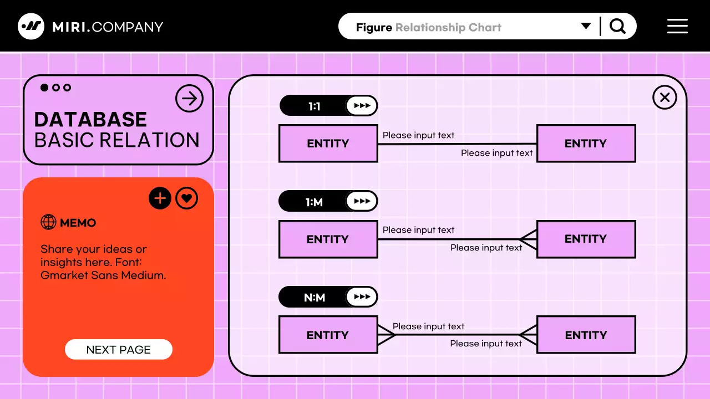This screenshot has height=399, width=710.
Task: Toggle the 1:M relation switch
Action: click(x=362, y=201)
